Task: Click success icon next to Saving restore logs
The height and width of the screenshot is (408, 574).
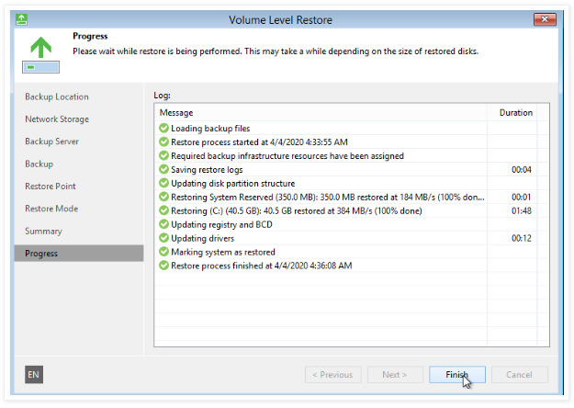Action: pyautogui.click(x=163, y=170)
